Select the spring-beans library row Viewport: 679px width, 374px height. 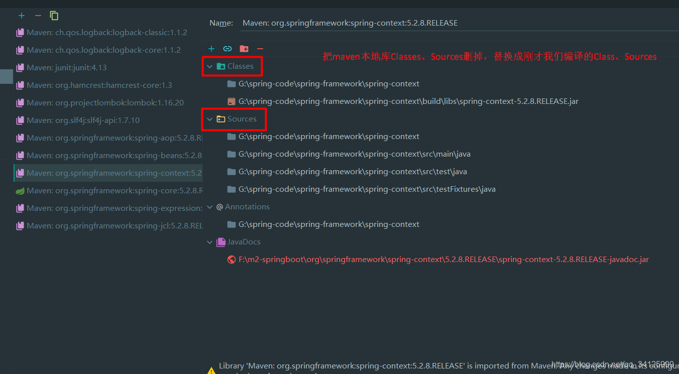coord(108,155)
